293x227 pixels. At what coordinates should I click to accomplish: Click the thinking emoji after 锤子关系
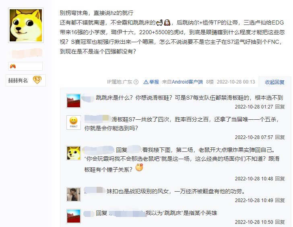[x=139, y=167]
